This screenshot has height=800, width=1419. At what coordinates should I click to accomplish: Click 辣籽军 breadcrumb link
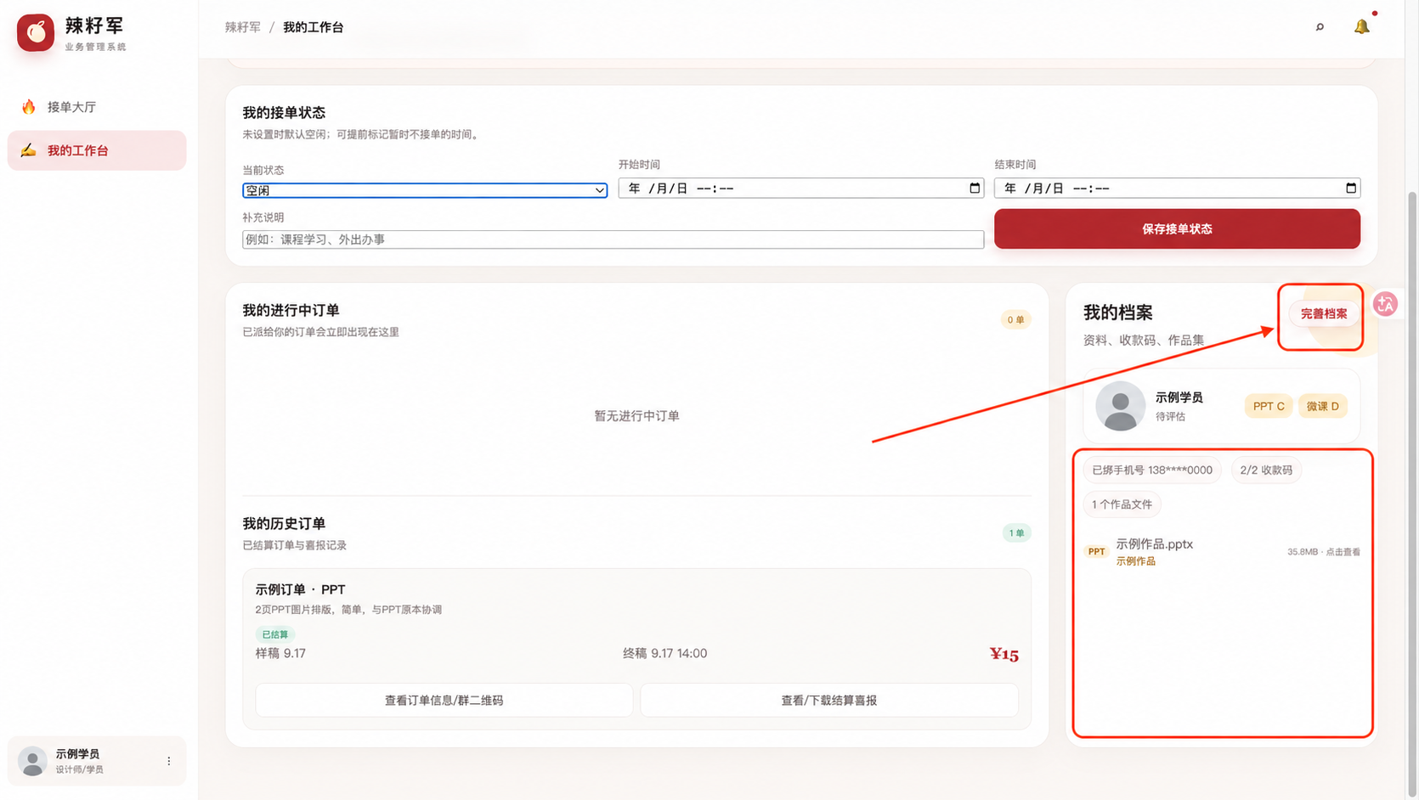(242, 27)
